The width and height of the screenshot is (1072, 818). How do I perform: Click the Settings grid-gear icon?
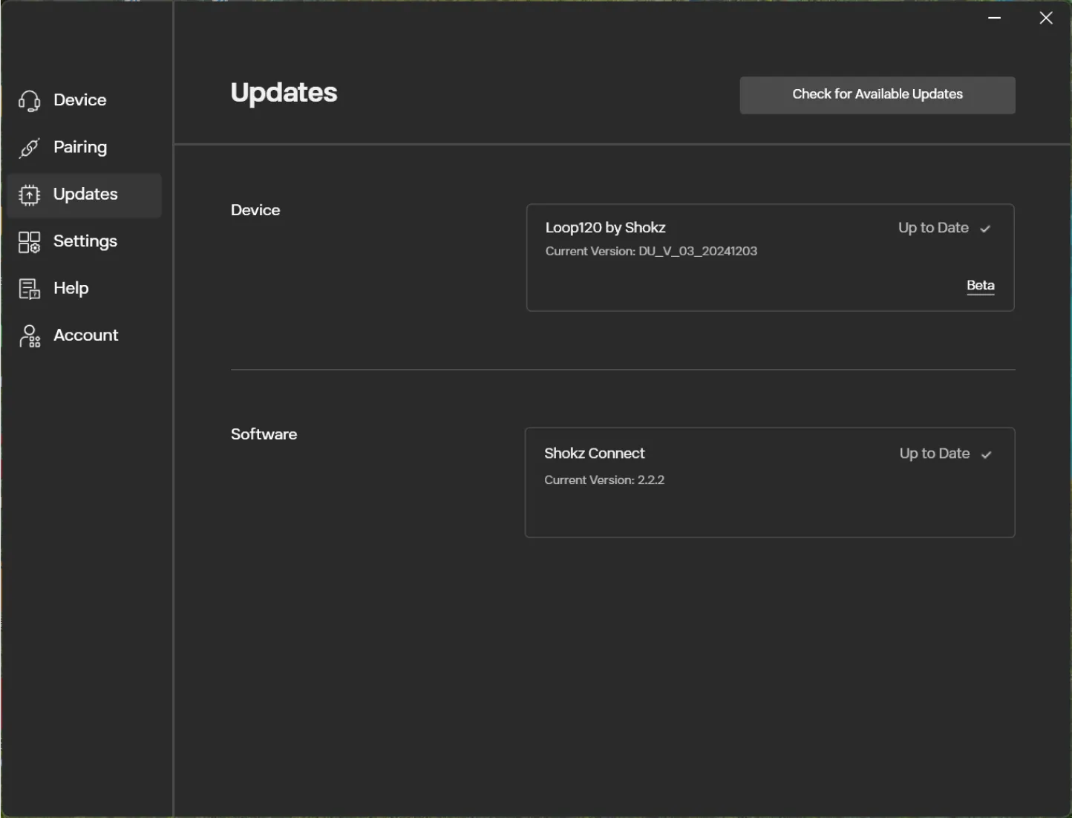[x=29, y=242]
